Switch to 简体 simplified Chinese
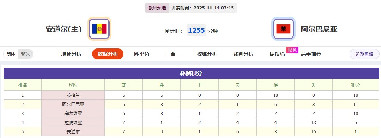This screenshot has height=138, width=381. pos(11,54)
